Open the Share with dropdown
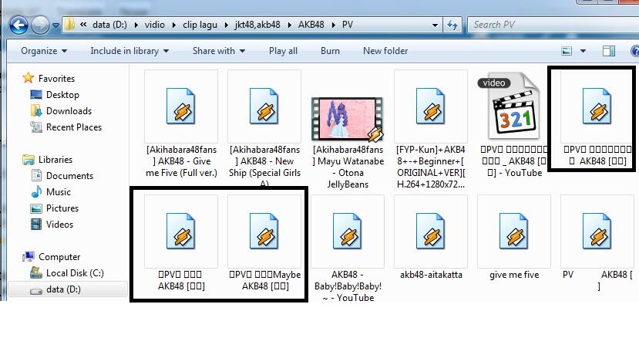This screenshot has height=355, width=639. tap(219, 51)
